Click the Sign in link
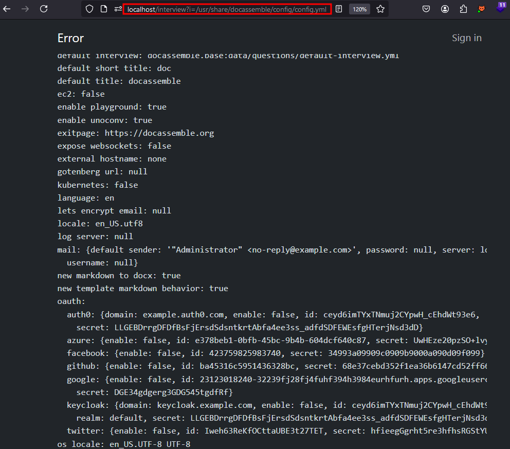510x449 pixels. (x=467, y=38)
